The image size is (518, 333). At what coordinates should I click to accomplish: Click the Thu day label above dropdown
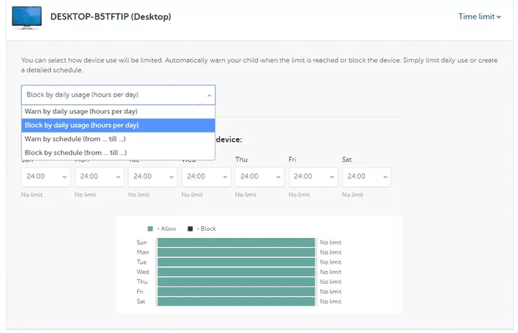(241, 160)
